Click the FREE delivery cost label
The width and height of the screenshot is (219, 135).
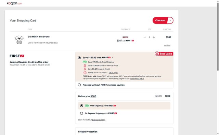(x=168, y=96)
